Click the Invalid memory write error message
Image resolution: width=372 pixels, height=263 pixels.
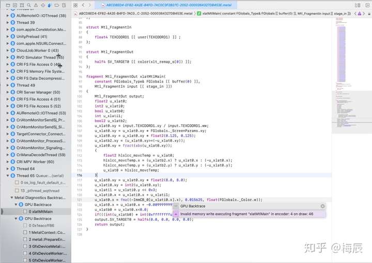coord(247,214)
